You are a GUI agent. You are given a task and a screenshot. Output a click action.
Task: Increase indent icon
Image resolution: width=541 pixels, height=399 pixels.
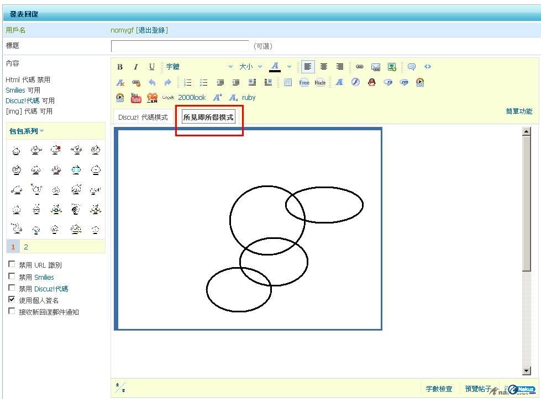(x=236, y=82)
